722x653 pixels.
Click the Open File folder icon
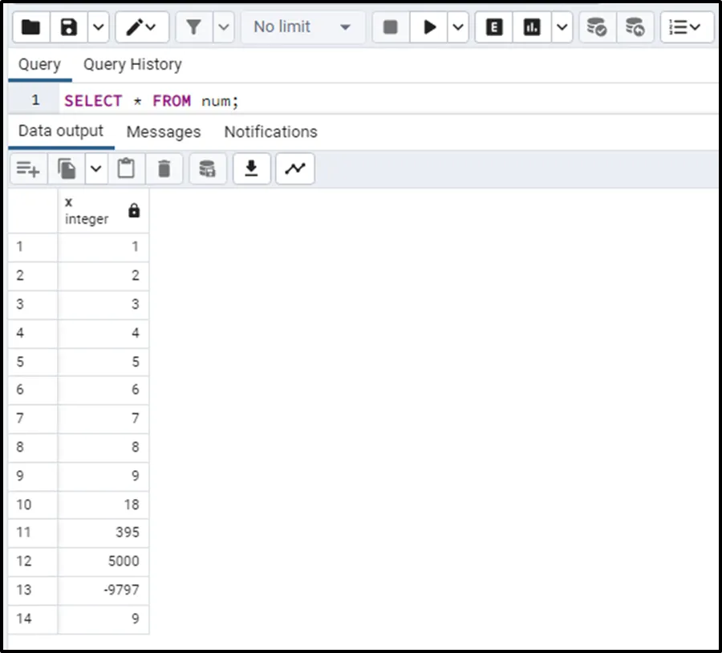[x=30, y=27]
